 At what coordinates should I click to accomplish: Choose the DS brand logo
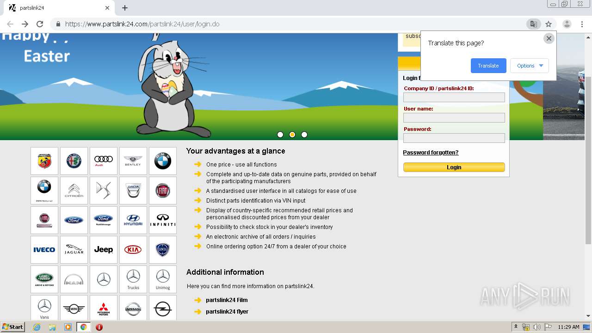104,191
